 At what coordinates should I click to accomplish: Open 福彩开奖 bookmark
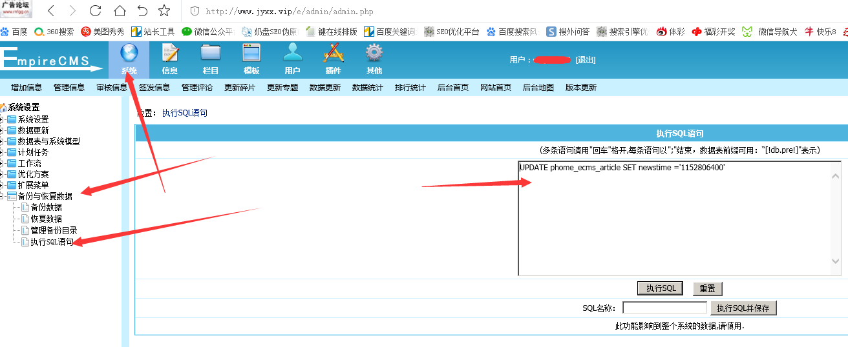point(713,32)
